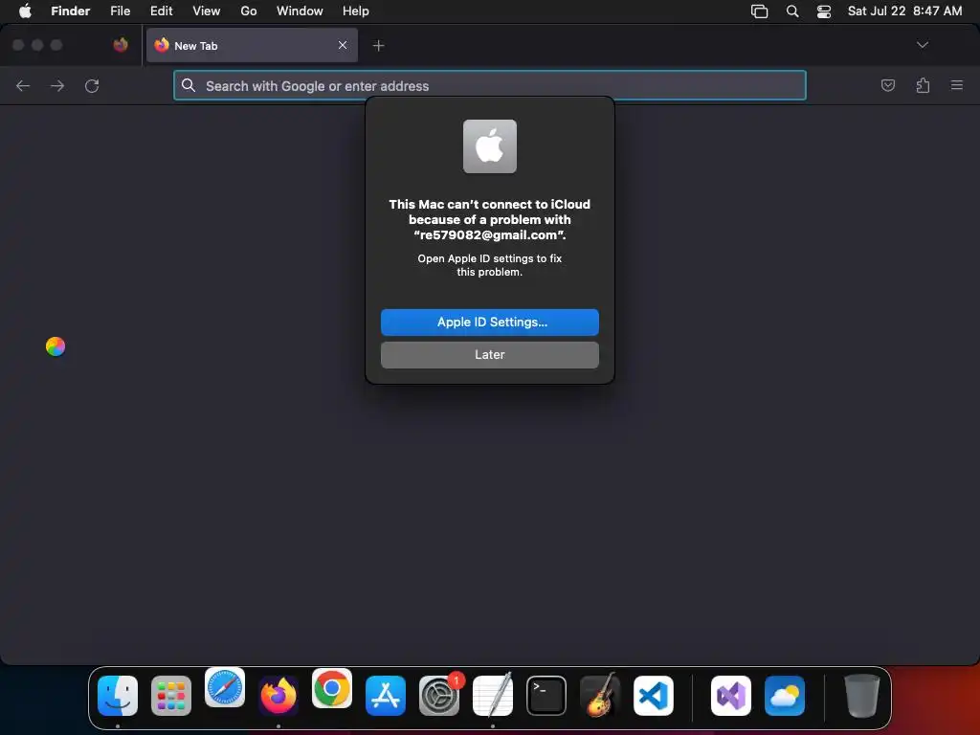Viewport: 980px width, 735px height.
Task: Open the File menu
Action: (120, 11)
